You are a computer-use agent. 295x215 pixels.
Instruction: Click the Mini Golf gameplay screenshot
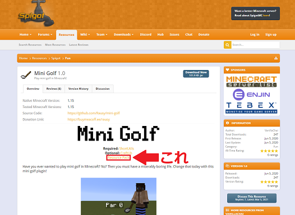[x=118, y=196]
